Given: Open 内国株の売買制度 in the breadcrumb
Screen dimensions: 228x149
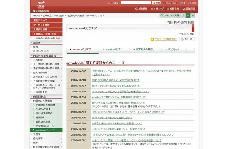Looking at the screenshot, I should pos(76,16).
